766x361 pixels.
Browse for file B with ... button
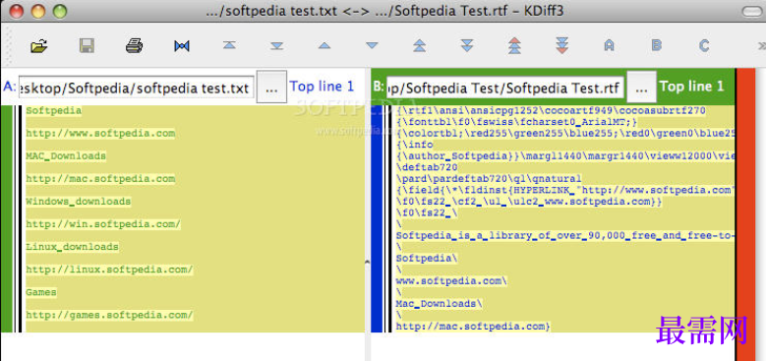[642, 87]
